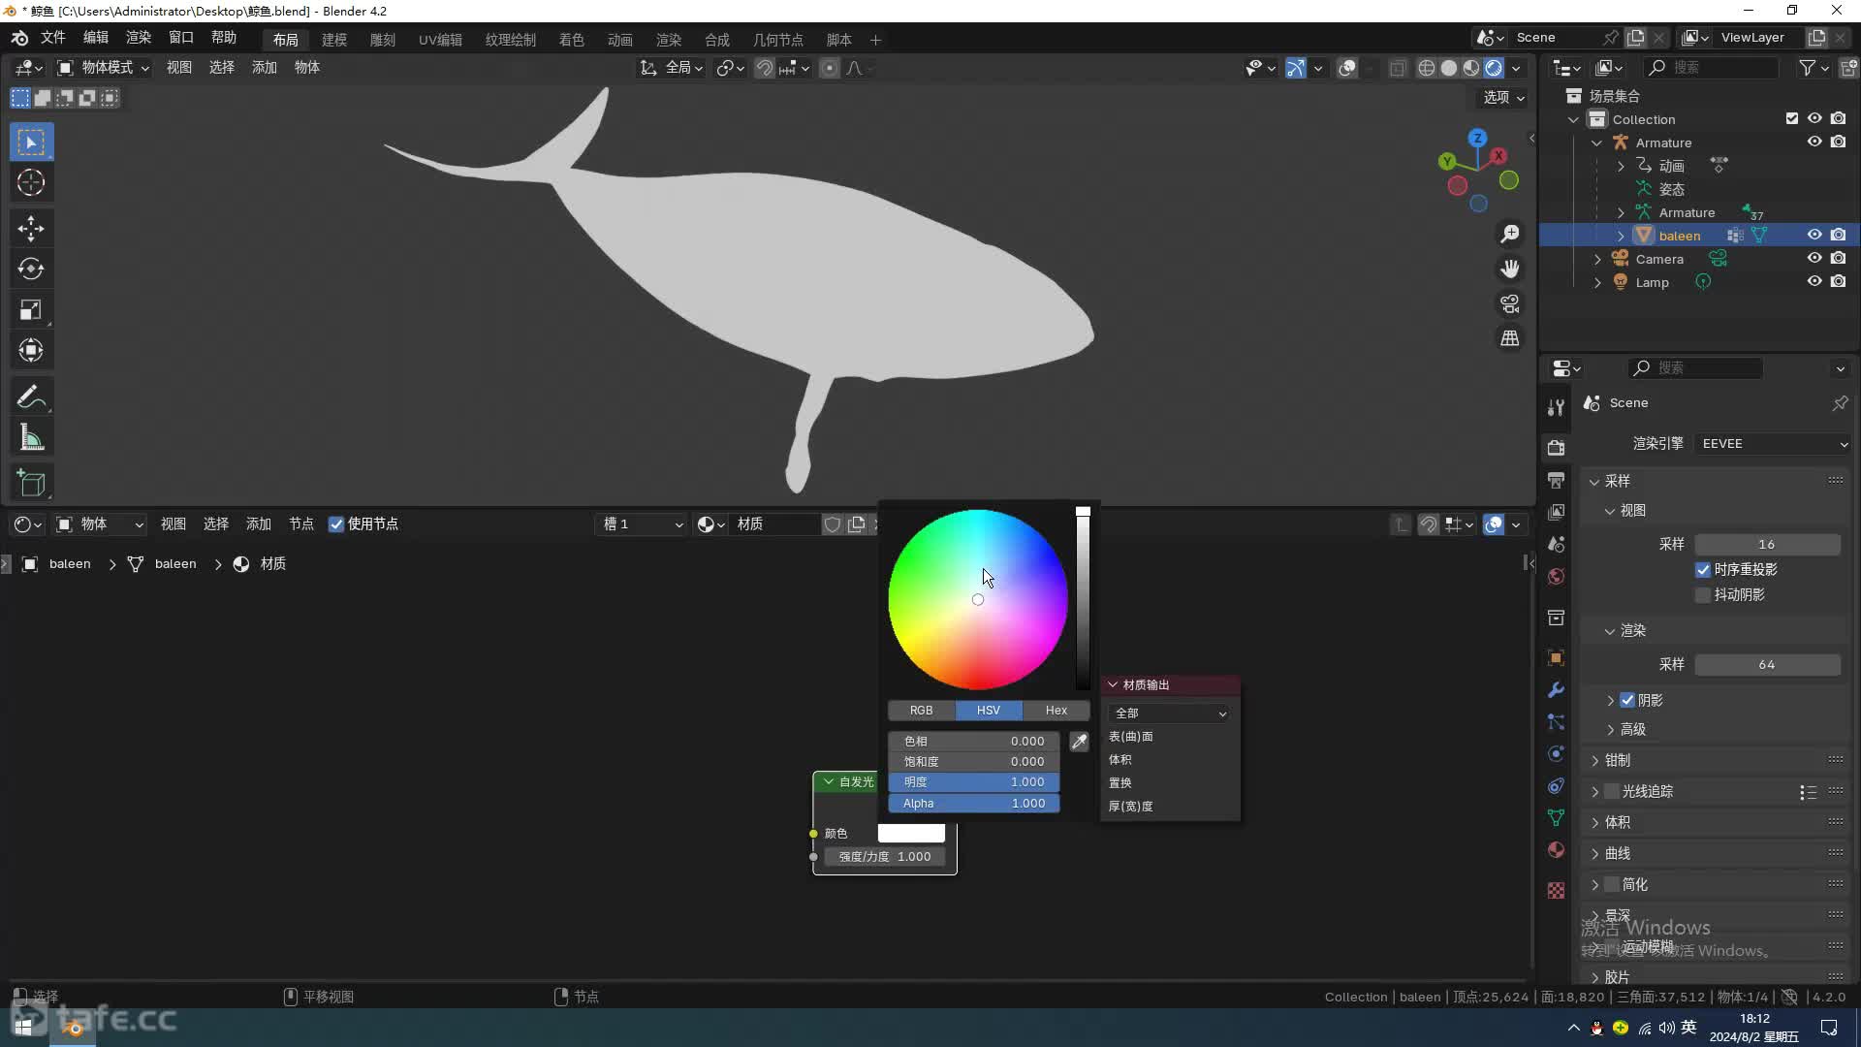Expand the baleen object in outliner
This screenshot has height=1047, width=1861.
tap(1621, 236)
